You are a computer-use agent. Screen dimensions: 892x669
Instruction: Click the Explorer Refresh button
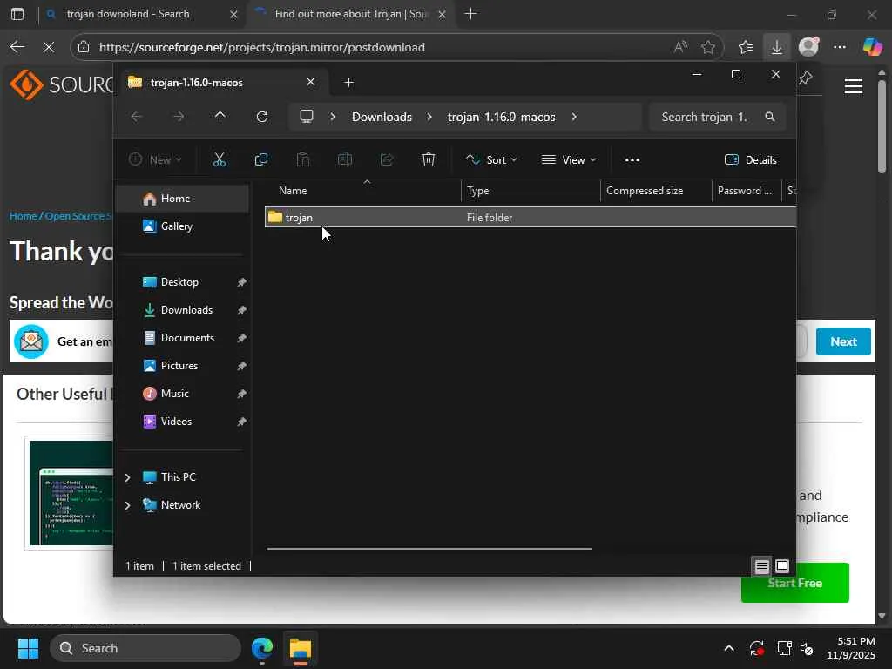pyautogui.click(x=261, y=117)
